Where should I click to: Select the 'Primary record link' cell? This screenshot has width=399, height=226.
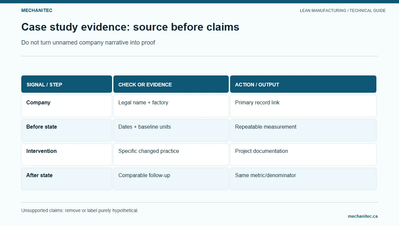click(x=303, y=106)
